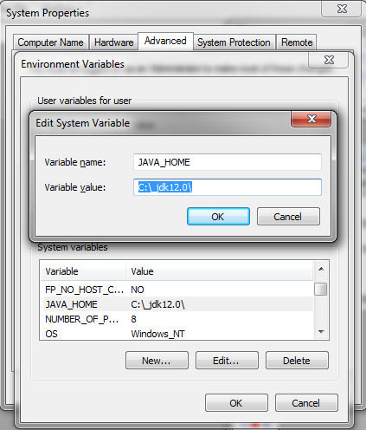Delete the selected system variable
366x430 pixels.
point(297,361)
